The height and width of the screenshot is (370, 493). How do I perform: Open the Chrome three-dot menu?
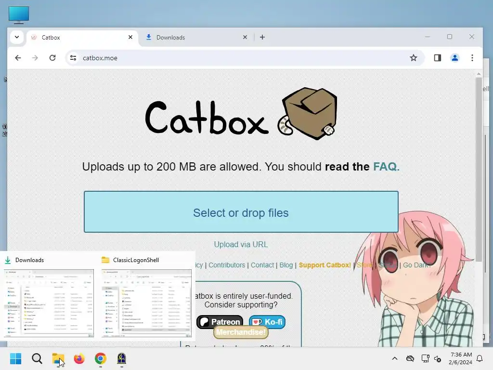click(472, 58)
